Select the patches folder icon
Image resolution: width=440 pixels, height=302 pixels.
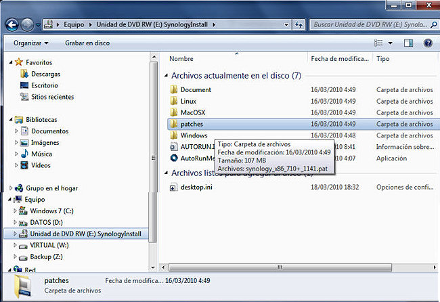click(174, 124)
